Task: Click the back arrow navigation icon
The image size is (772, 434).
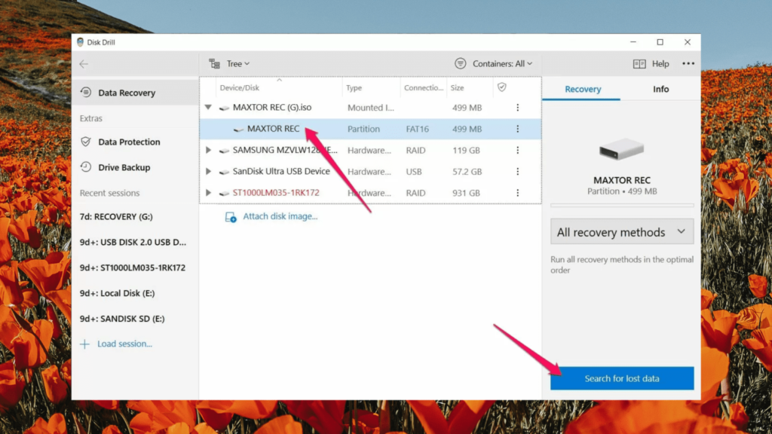Action: (84, 63)
